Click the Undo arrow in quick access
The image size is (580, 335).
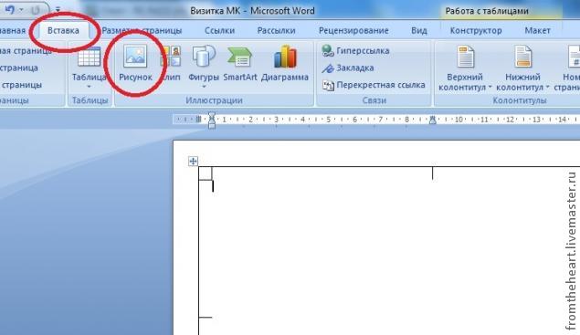pyautogui.click(x=10, y=10)
